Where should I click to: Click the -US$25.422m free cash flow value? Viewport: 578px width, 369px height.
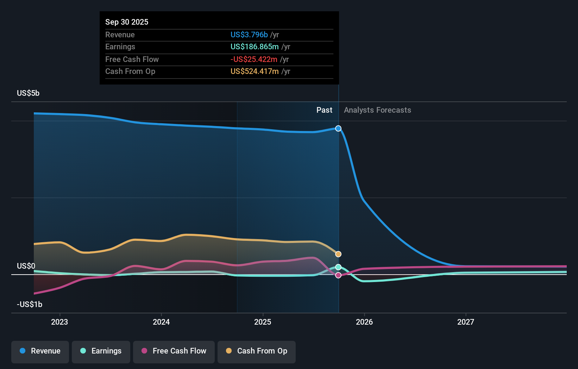coord(254,60)
